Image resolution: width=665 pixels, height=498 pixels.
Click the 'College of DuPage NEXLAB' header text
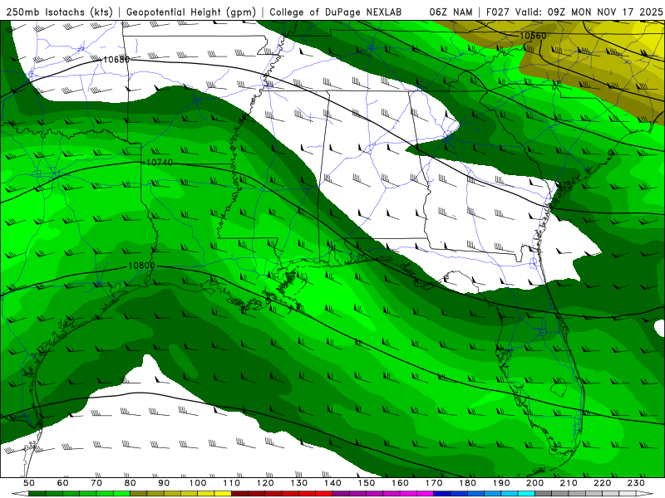[336, 12]
